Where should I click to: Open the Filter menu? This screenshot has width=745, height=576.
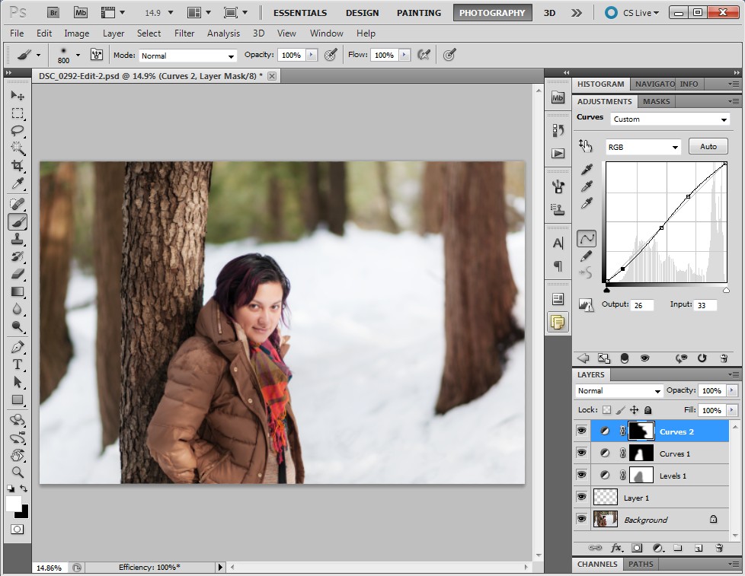point(184,33)
